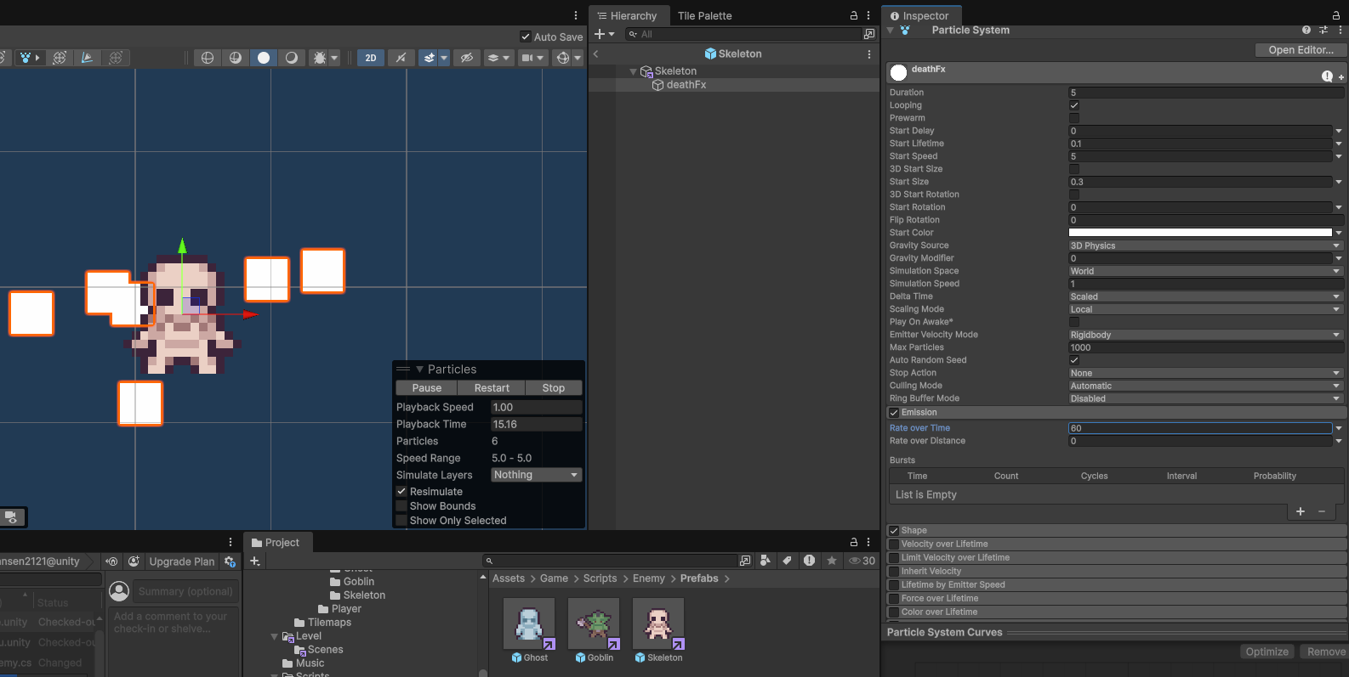This screenshot has height=677, width=1349.
Task: Search by label tag icon in Project
Action: (x=787, y=561)
